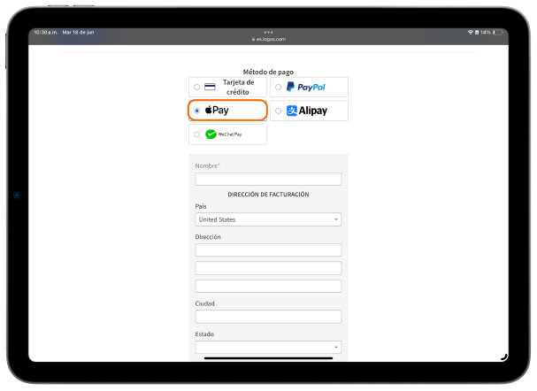The height and width of the screenshot is (391, 537).
Task: Select the Tarjeta de crédito radio button
Action: tap(196, 87)
